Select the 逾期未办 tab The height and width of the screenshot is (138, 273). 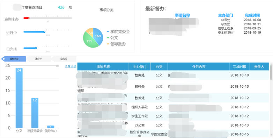[x=14, y=59]
